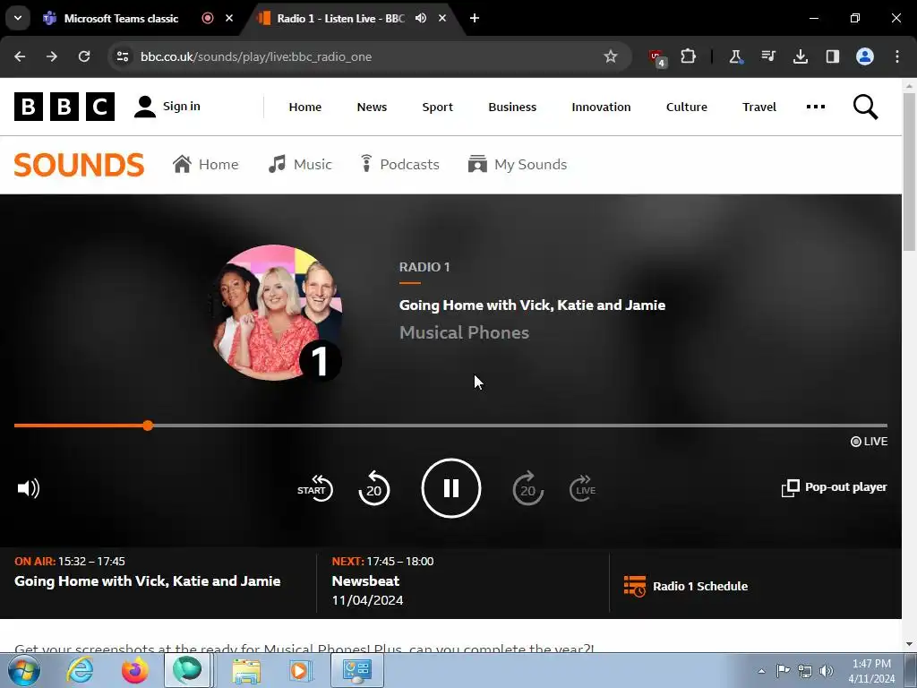This screenshot has height=688, width=917.
Task: Launch Firefox from the taskbar
Action: pos(134,670)
